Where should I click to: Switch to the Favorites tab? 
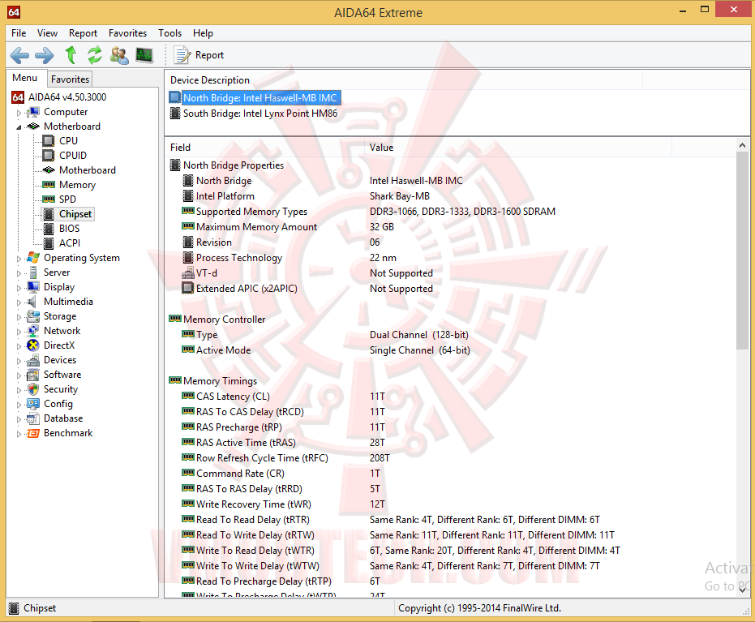point(70,79)
